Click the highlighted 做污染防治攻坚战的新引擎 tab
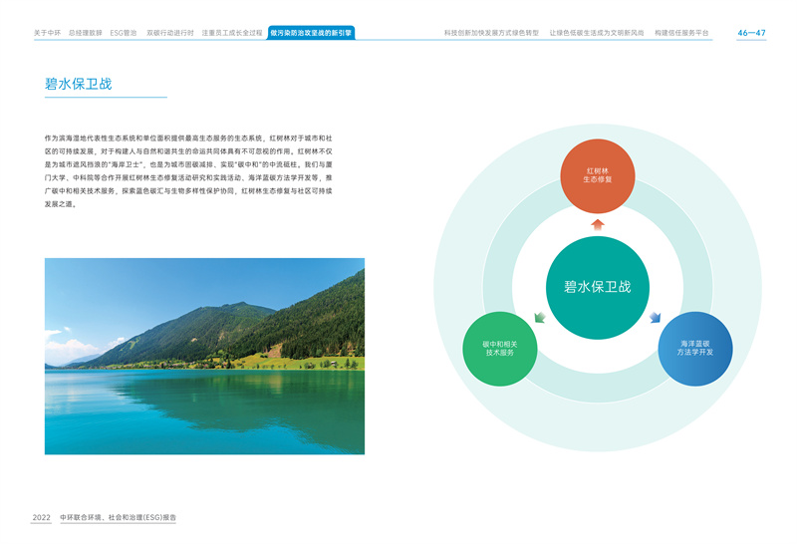Screen dimensions: 797x544 tap(311, 33)
